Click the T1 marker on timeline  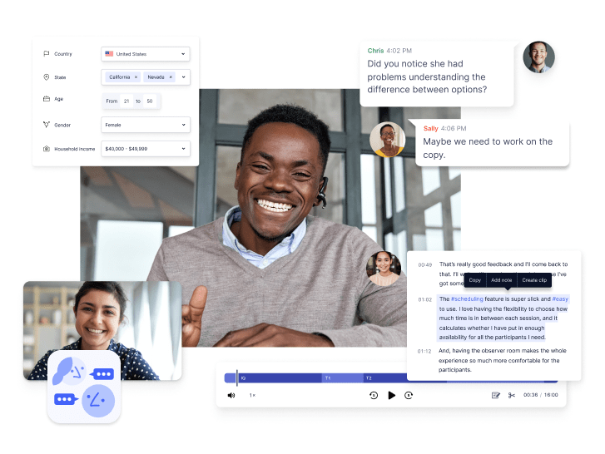pyautogui.click(x=328, y=378)
